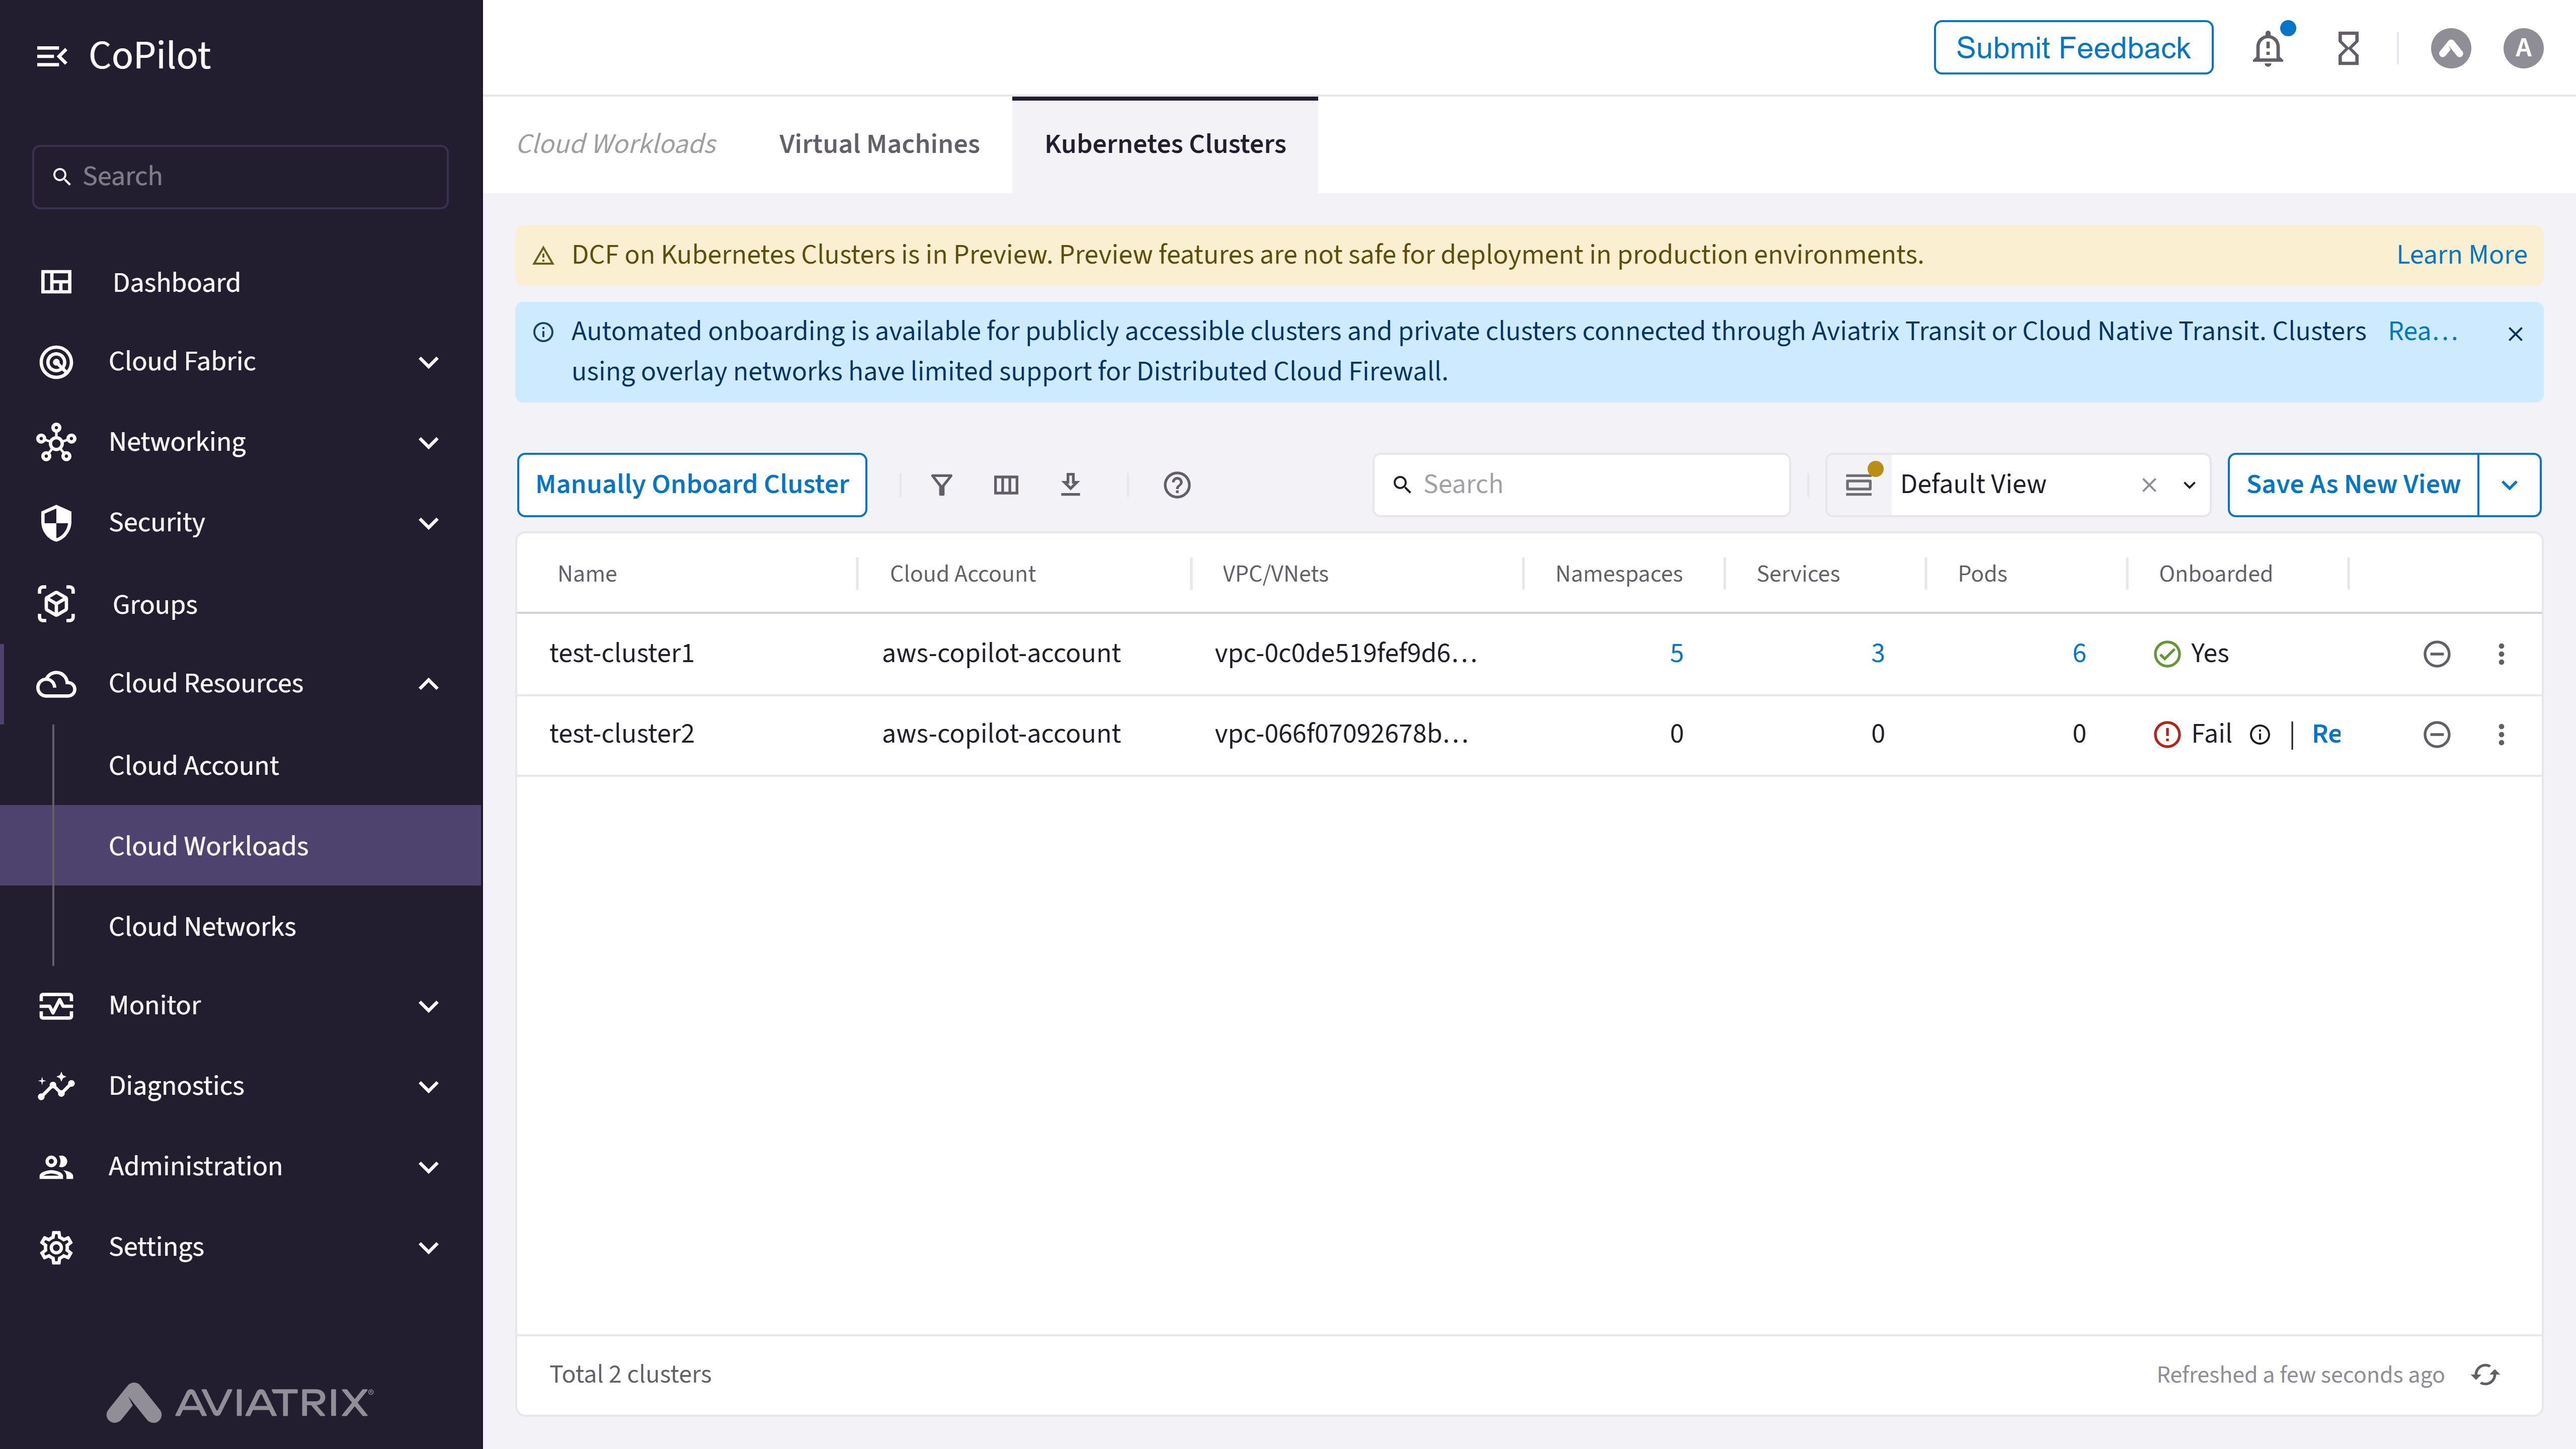Open the table filter icon
This screenshot has width=2576, height=1449.
941,485
